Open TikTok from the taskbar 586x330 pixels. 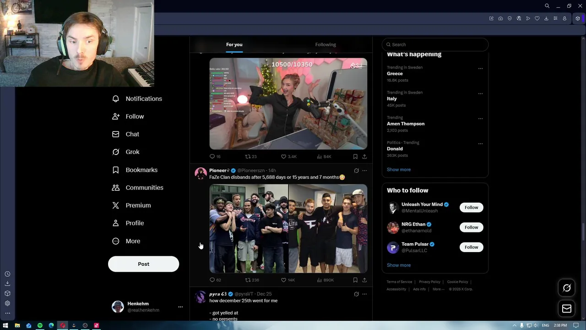[96, 325]
